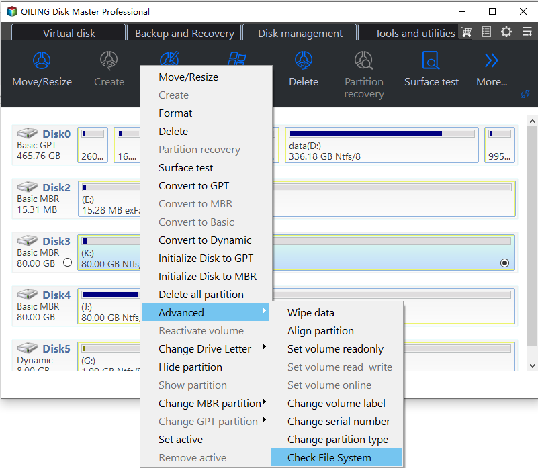Expand the Change MBR partition submenu
Viewport: 538px width, 468px height.
205,403
